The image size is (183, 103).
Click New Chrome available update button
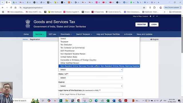(x=173, y=7)
